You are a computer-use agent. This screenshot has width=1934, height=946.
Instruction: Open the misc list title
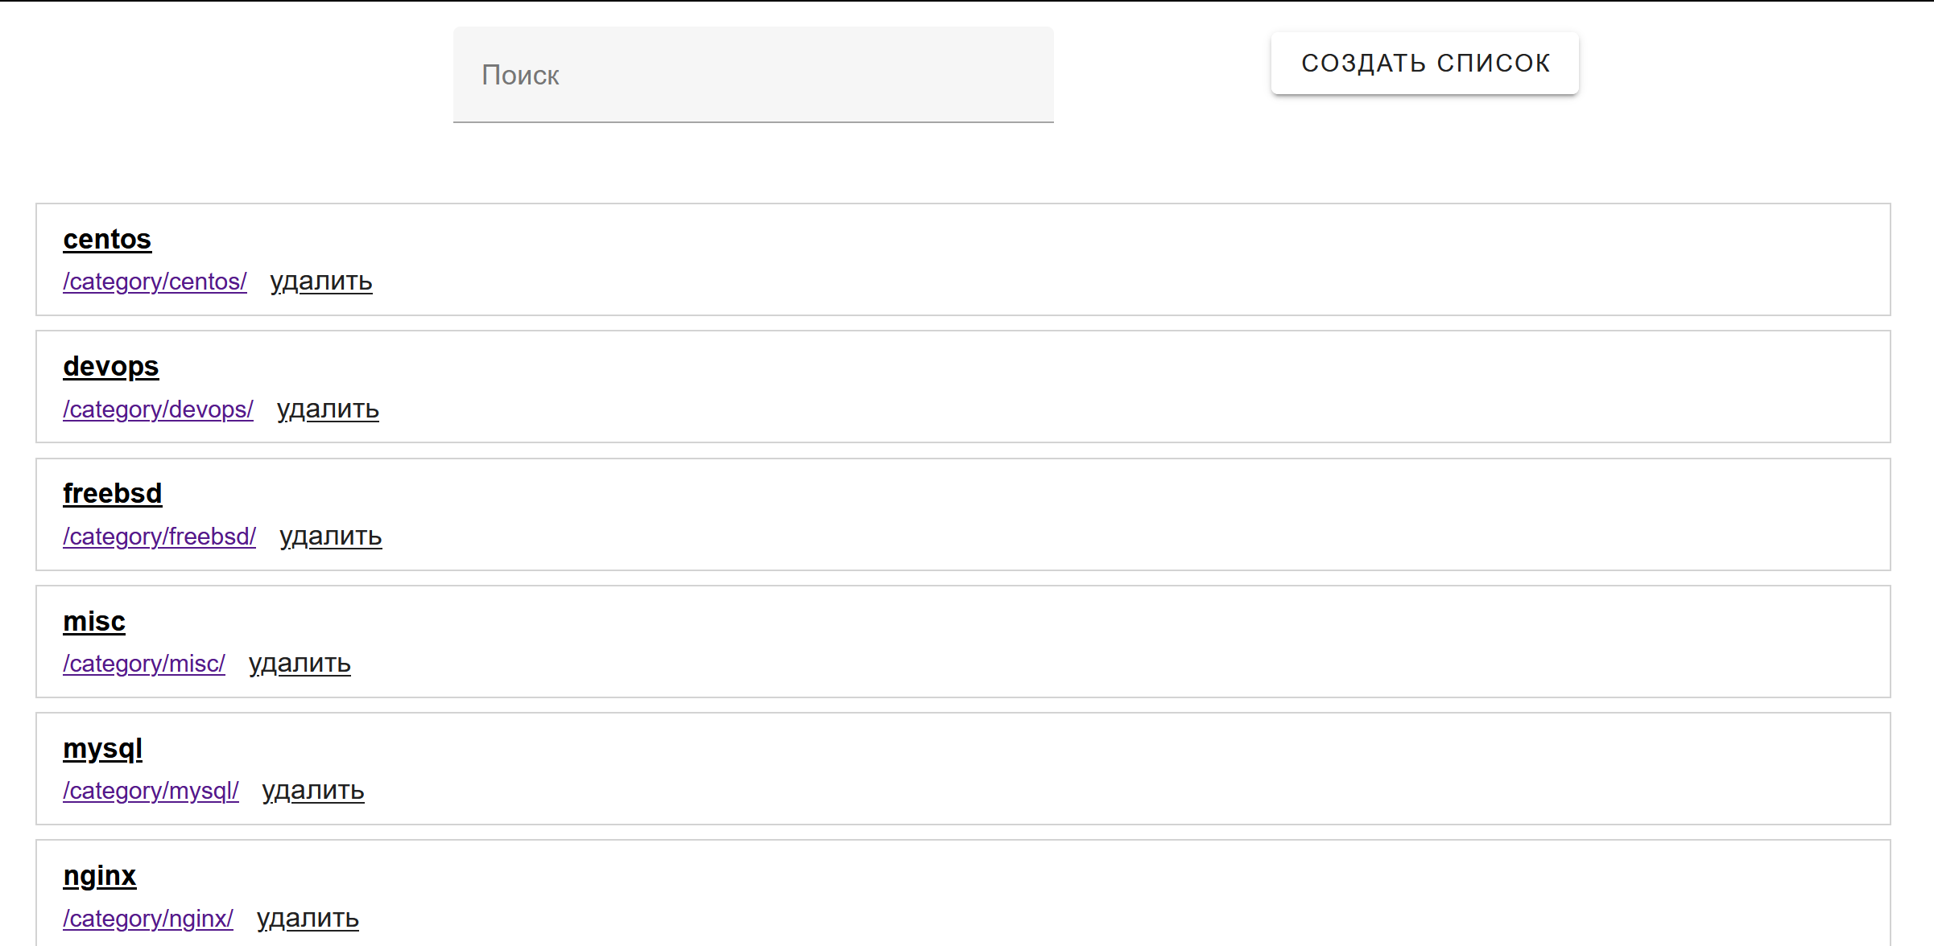tap(94, 622)
